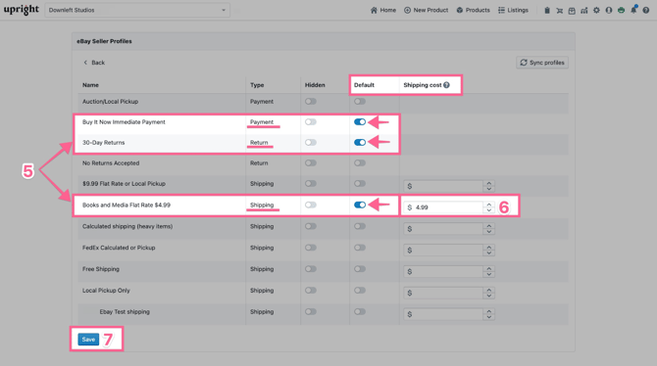The image size is (657, 366).
Task: Go Back from eBay Seller Profiles
Action: click(94, 63)
